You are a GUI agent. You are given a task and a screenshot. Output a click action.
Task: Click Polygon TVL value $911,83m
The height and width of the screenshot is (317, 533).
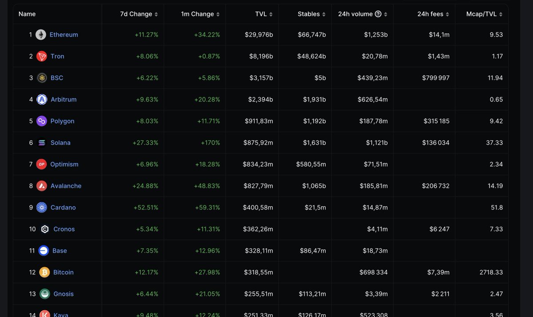point(258,121)
